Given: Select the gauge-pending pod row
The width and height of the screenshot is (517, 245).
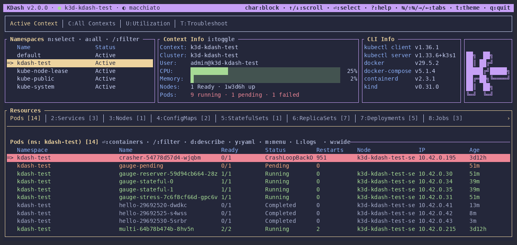Looking at the screenshot, I should (258, 166).
